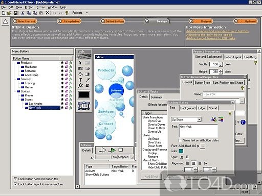262x196 pixels.
Task: Select 'Over to Down' trigger in Button Effects
Action: (x=156, y=125)
